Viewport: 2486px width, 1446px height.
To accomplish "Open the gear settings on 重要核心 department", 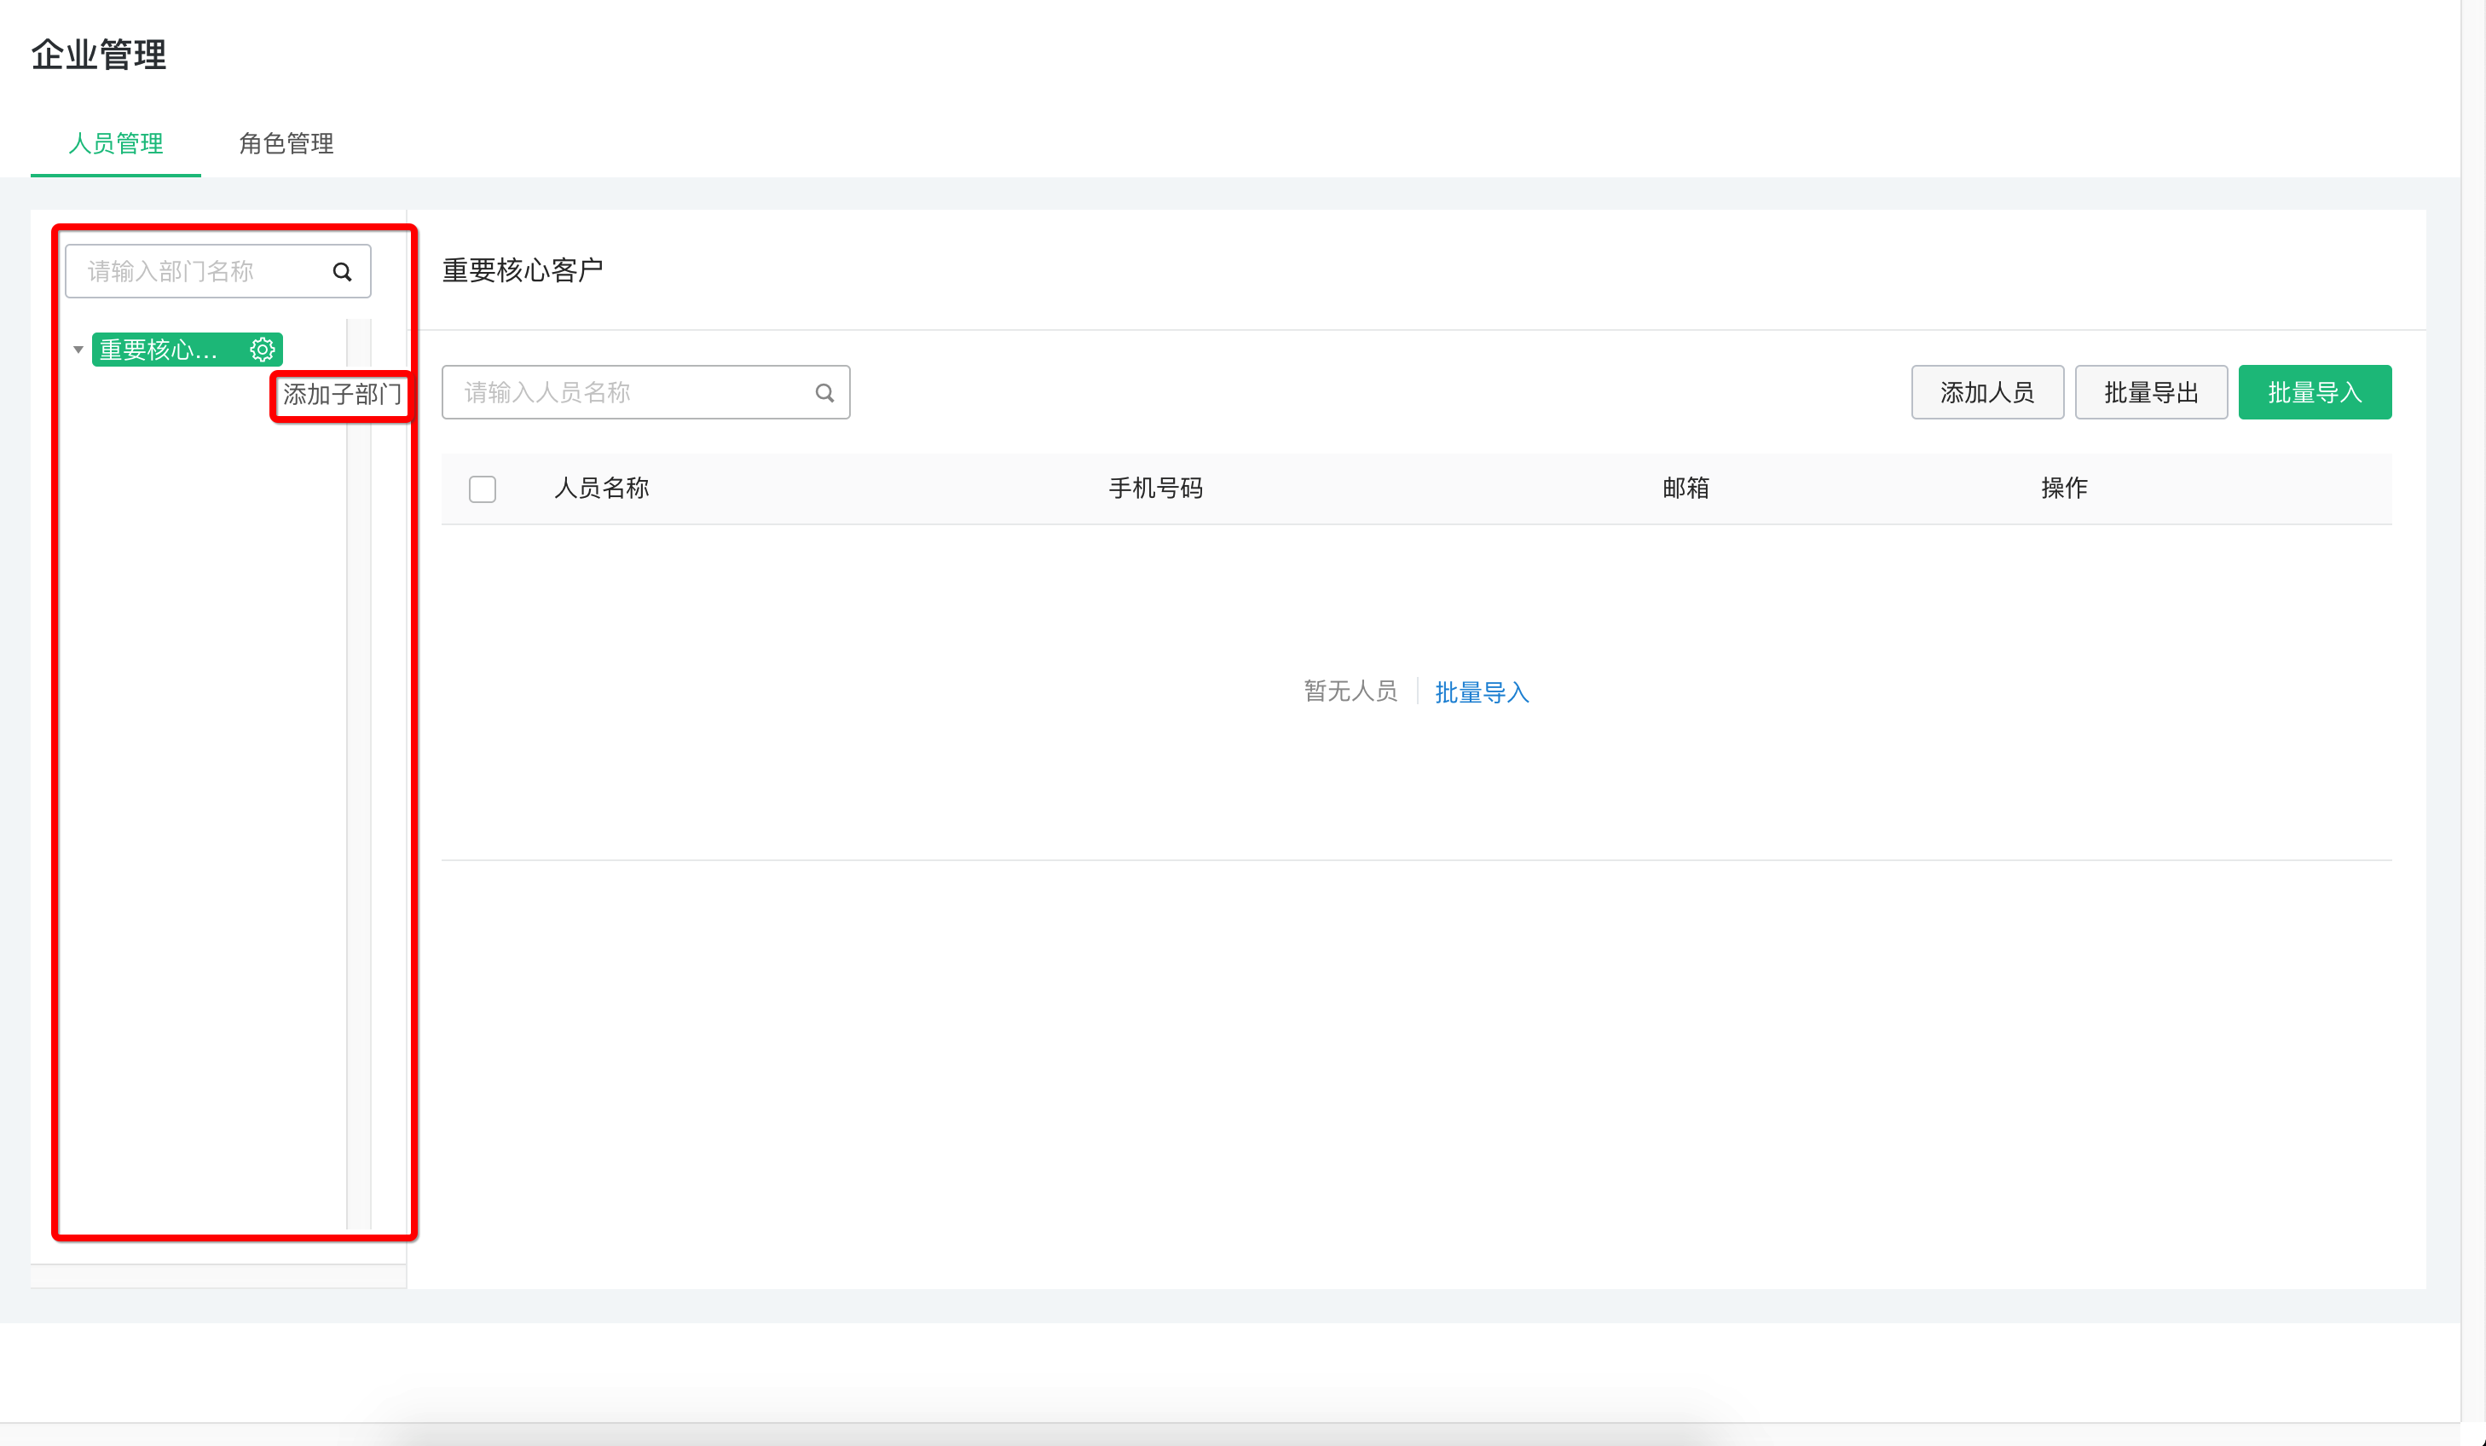I will coord(263,350).
